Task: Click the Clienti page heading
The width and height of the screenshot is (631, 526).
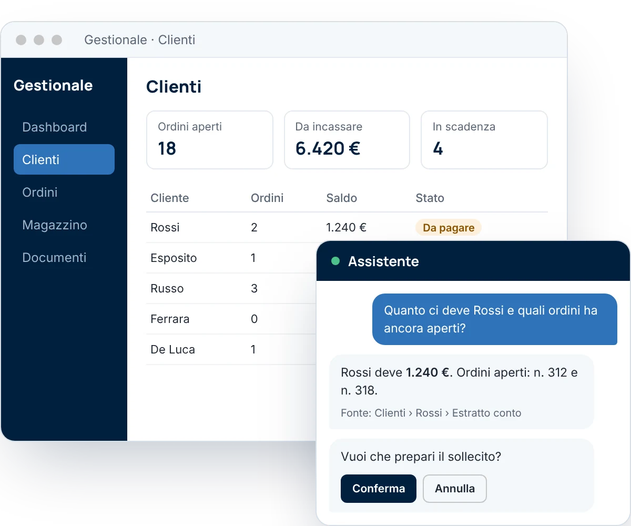Action: (174, 87)
